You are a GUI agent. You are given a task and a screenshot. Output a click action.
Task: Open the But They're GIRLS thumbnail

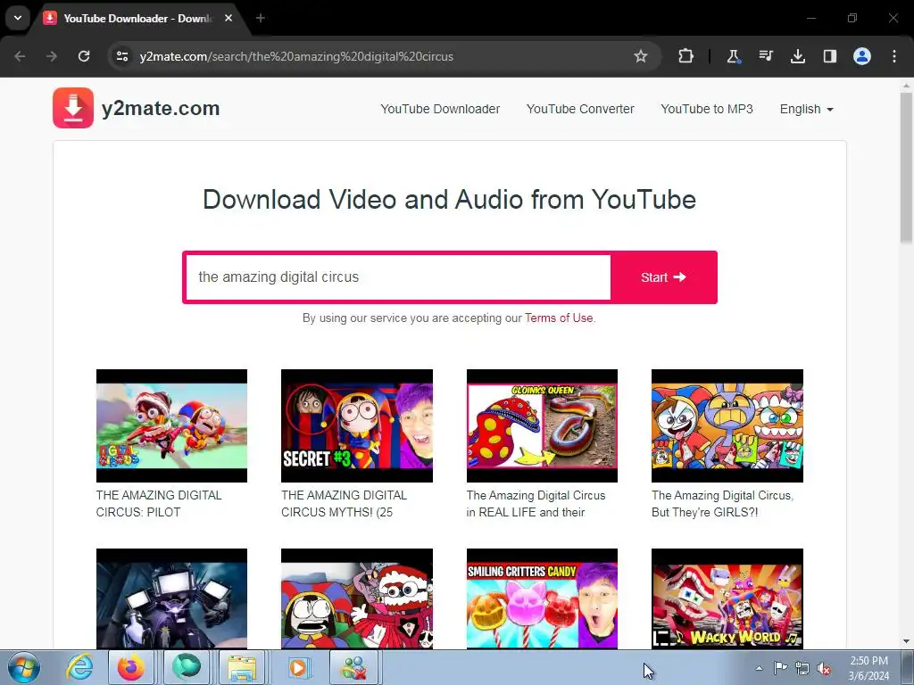tap(727, 425)
